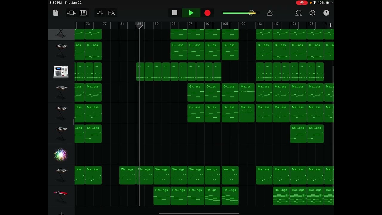Select the fourth-track Ma...ss region at bar 109
This screenshot has width=382, height=215.
point(247,92)
